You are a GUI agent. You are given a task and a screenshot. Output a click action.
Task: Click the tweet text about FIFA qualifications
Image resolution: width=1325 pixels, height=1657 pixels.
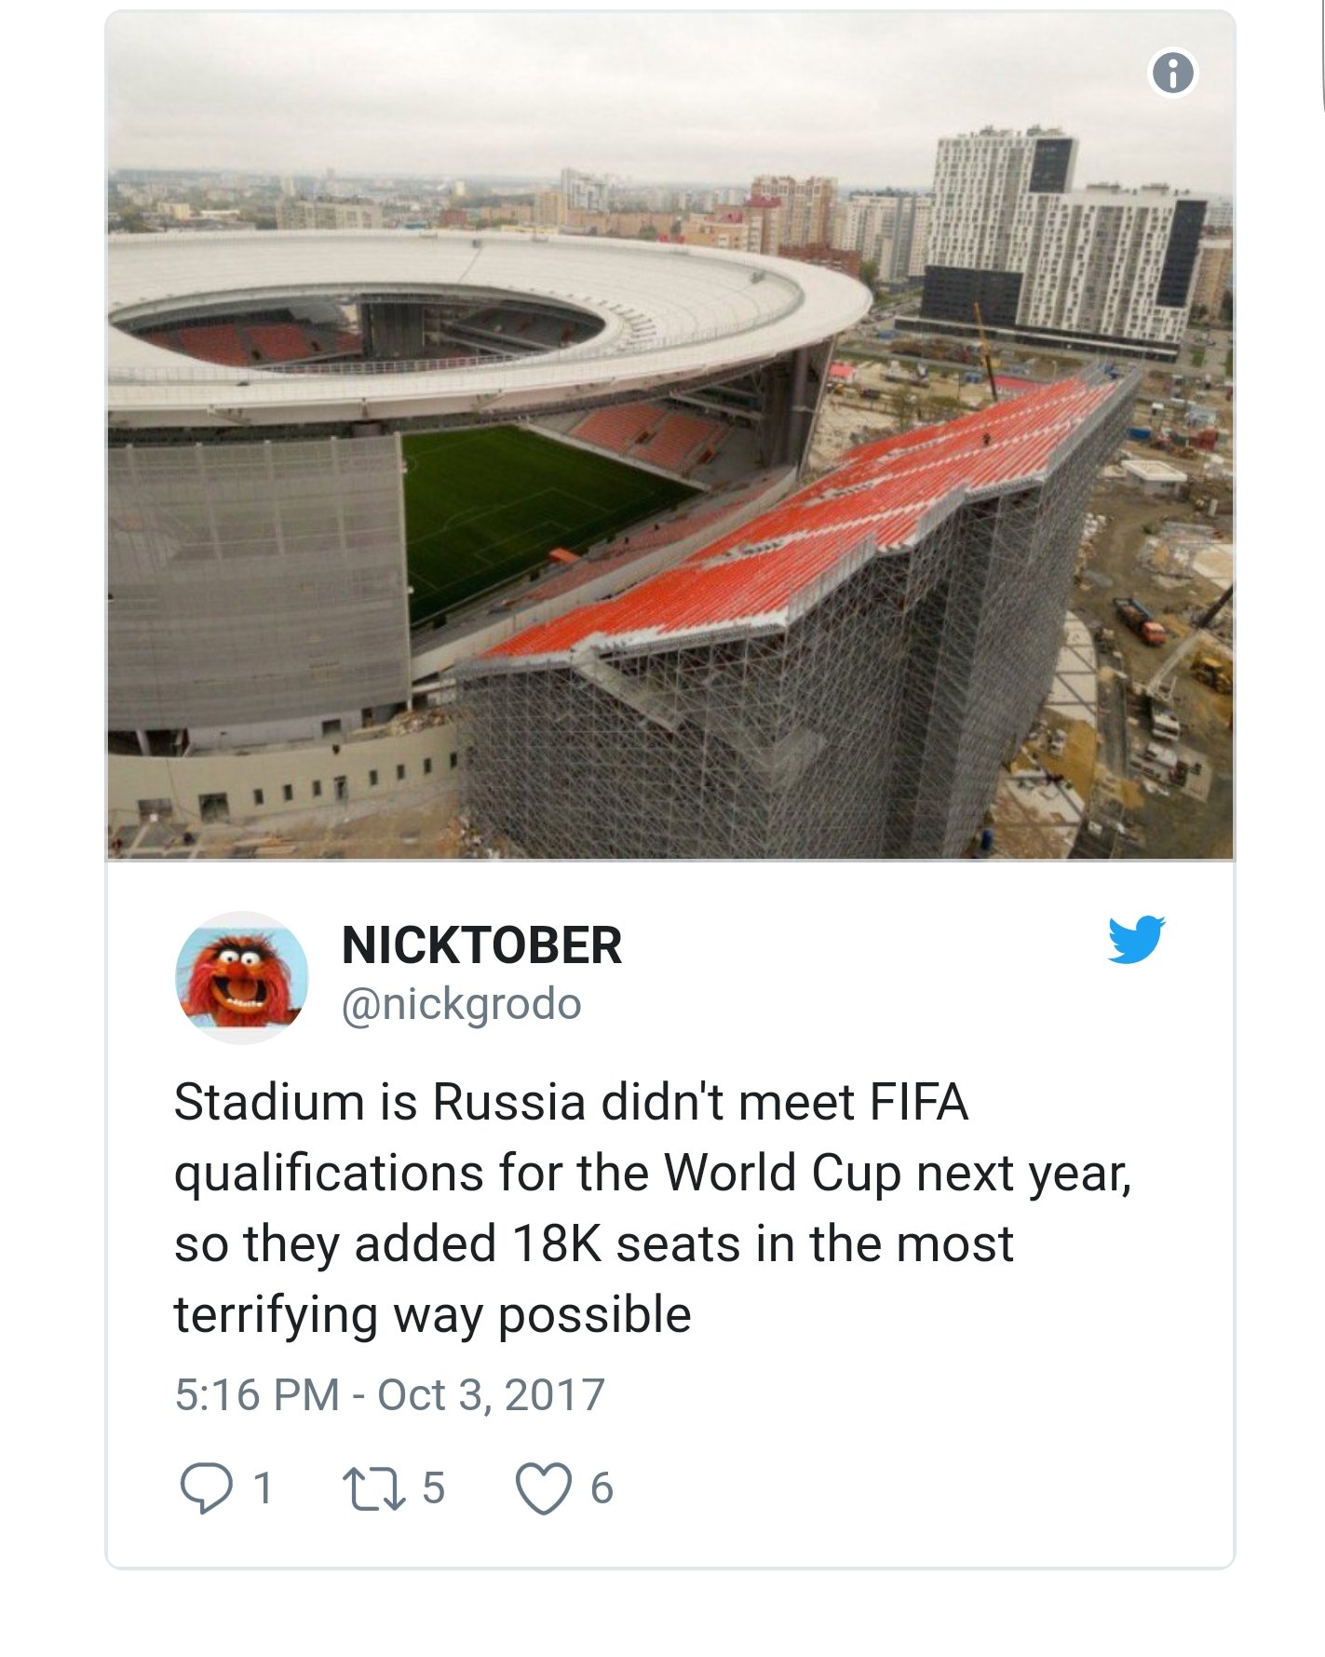[605, 1172]
